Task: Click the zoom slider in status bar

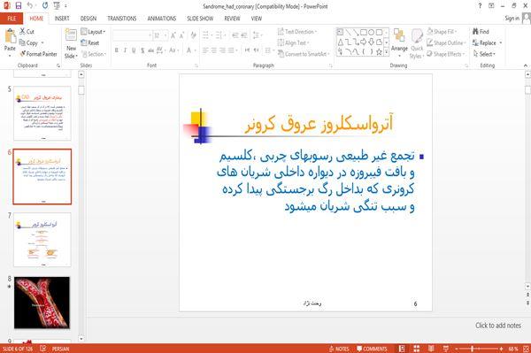Action: pos(479,349)
